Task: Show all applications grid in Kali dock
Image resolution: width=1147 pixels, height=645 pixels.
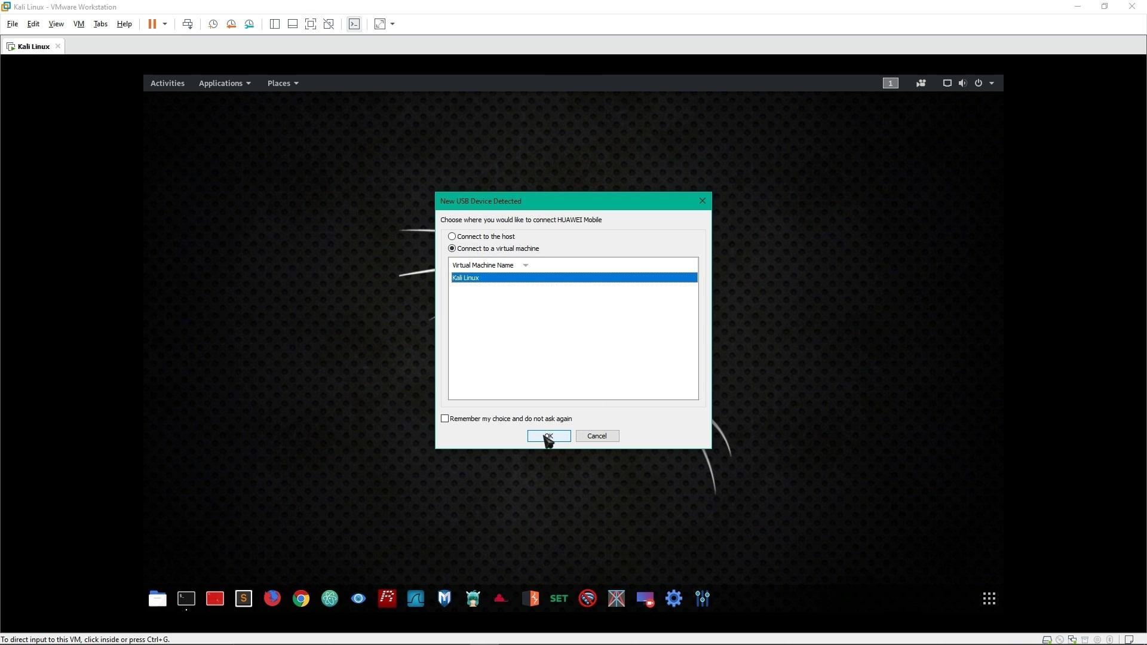Action: tap(989, 598)
